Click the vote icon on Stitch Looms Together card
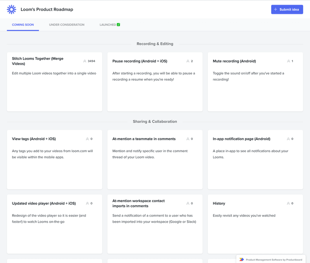This screenshot has height=263, width=310. (84, 61)
